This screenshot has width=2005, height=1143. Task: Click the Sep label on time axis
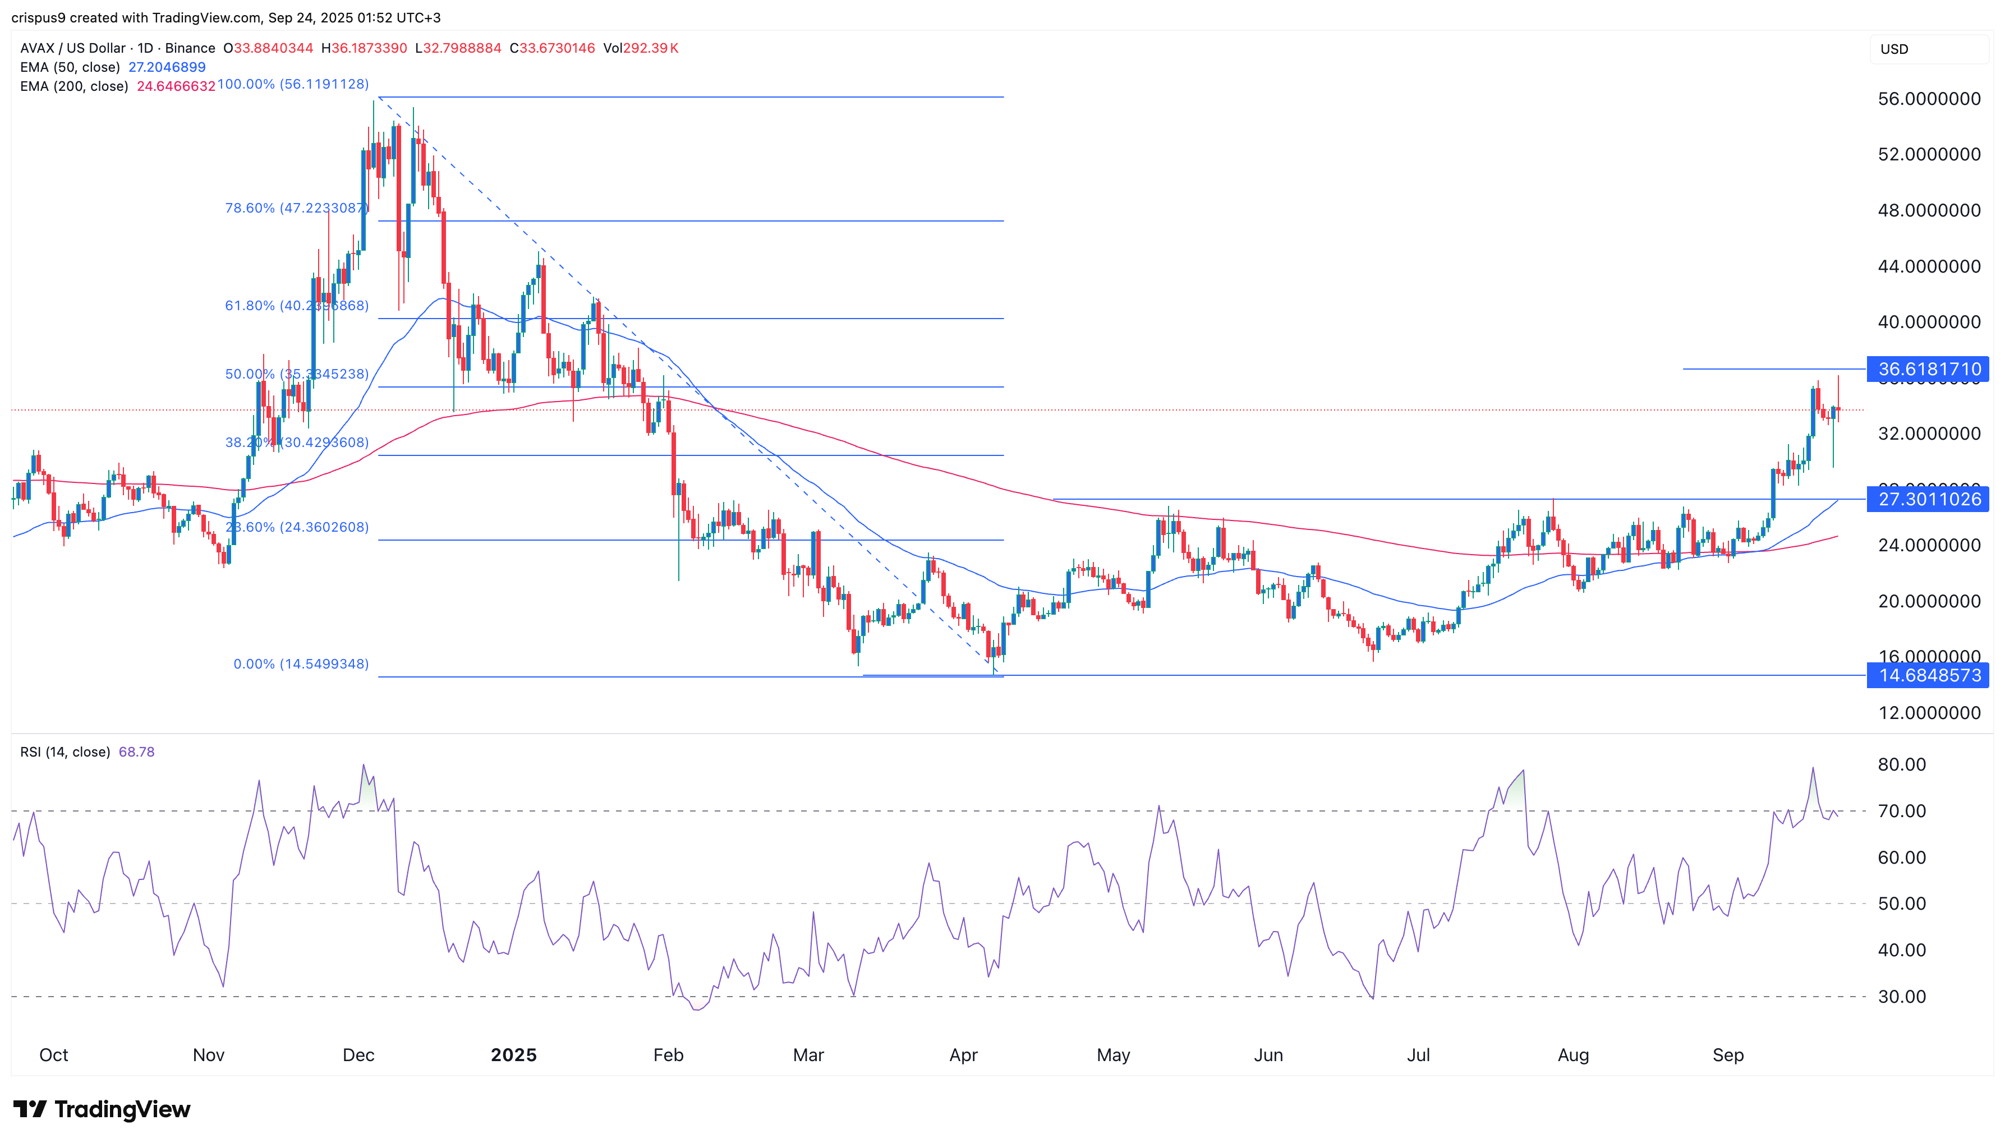click(1728, 1054)
